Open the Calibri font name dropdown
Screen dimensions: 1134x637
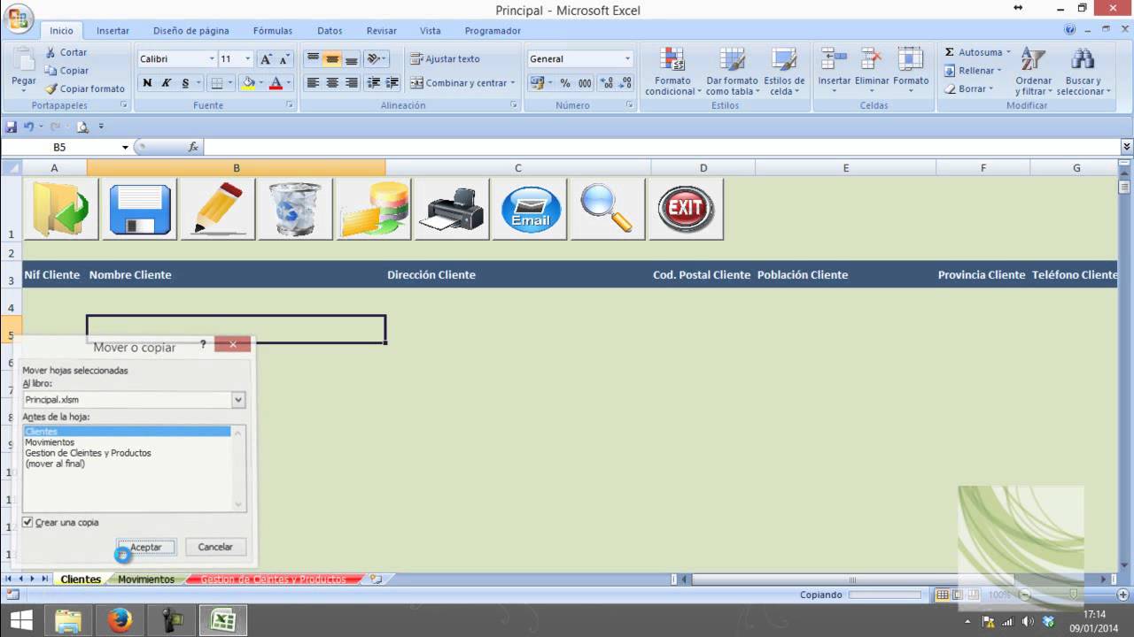(212, 59)
